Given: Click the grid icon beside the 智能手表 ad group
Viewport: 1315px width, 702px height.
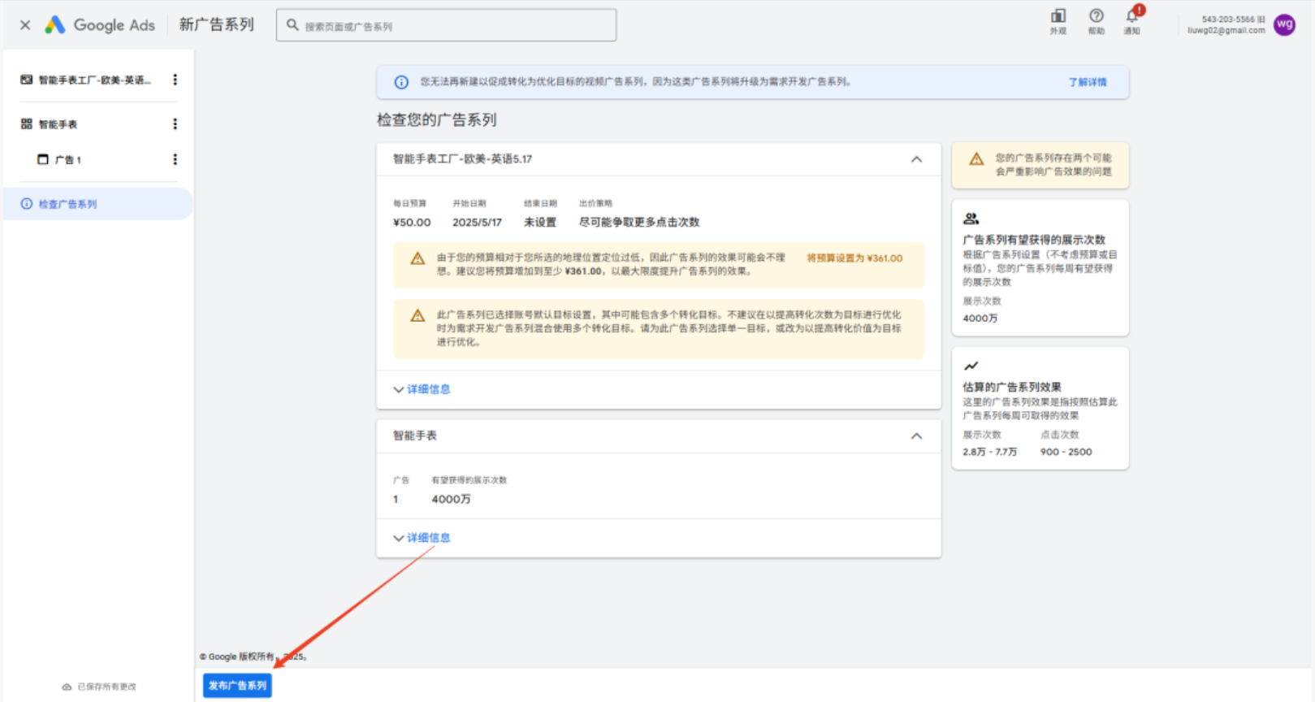Looking at the screenshot, I should (27, 123).
